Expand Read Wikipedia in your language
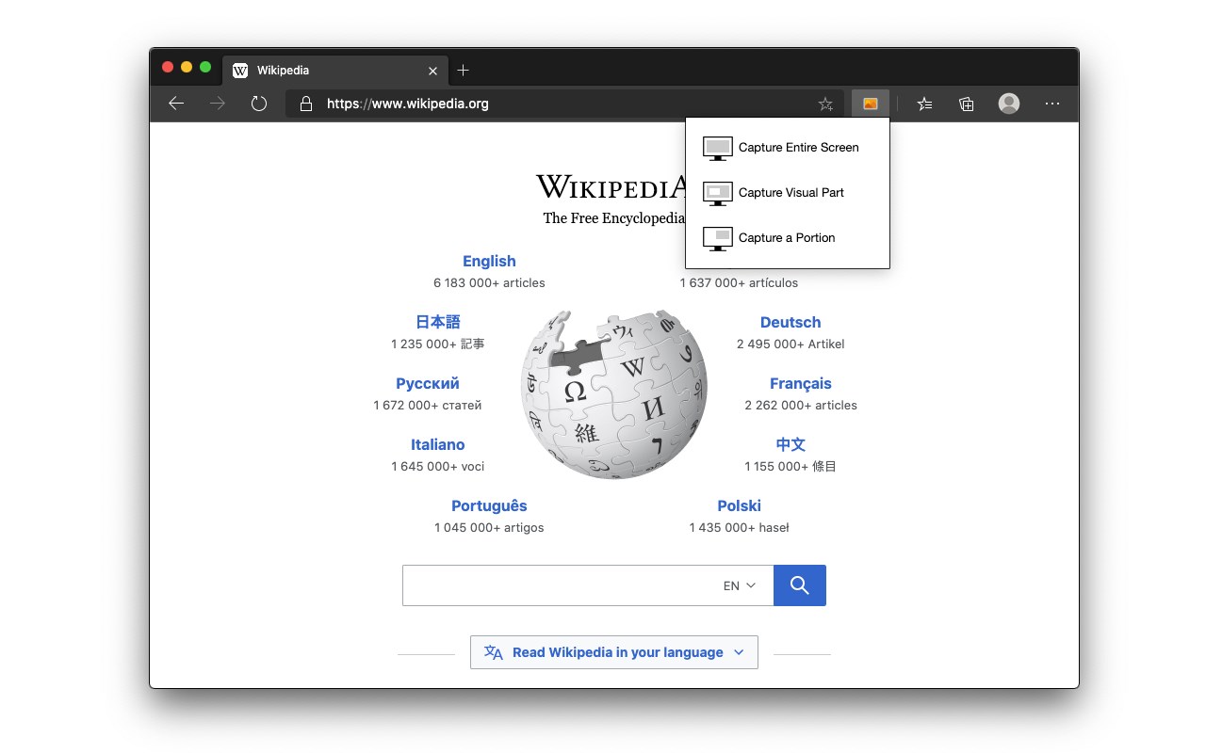The height and width of the screenshot is (753, 1206). point(614,652)
